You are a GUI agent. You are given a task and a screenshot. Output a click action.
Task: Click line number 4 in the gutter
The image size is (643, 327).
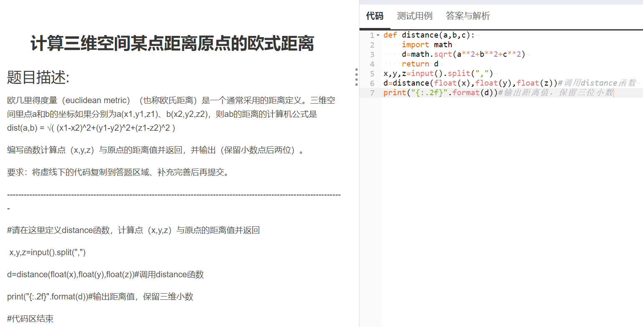pyautogui.click(x=372, y=64)
